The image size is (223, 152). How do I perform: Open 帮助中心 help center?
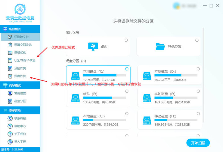click(20, 126)
